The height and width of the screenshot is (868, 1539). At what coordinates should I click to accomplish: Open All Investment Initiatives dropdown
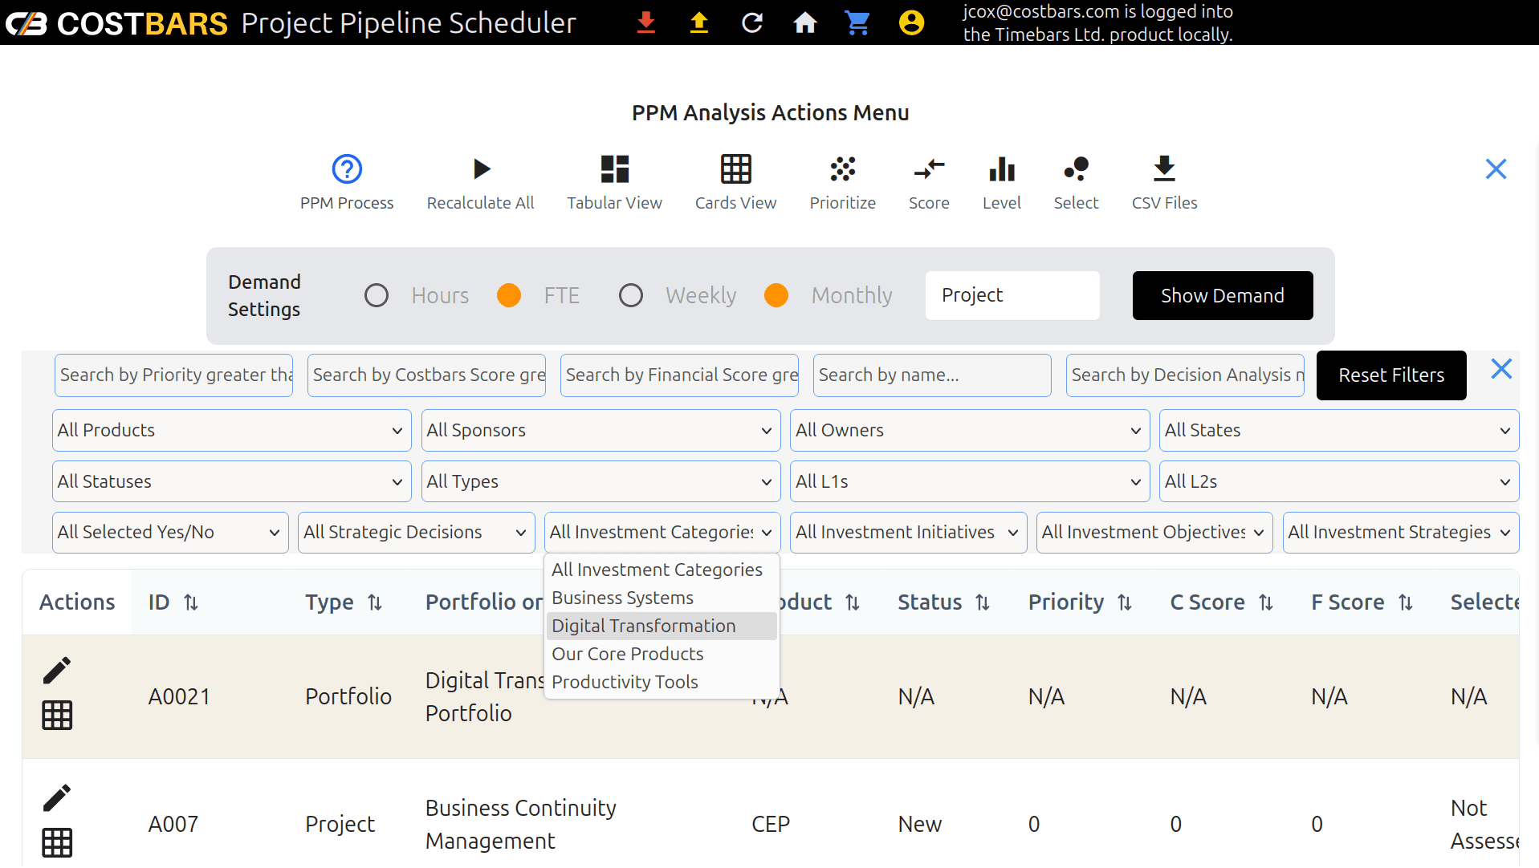point(909,533)
